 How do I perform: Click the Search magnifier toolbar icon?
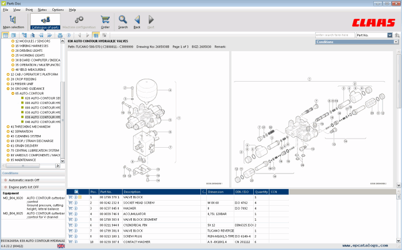[x=123, y=20]
